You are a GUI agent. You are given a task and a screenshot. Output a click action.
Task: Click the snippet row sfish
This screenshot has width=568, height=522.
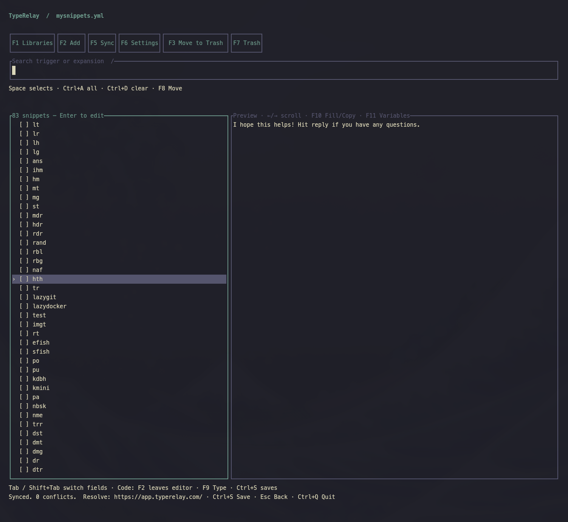point(119,352)
